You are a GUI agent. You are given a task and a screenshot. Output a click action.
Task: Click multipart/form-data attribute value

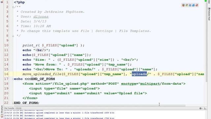coord(161,84)
